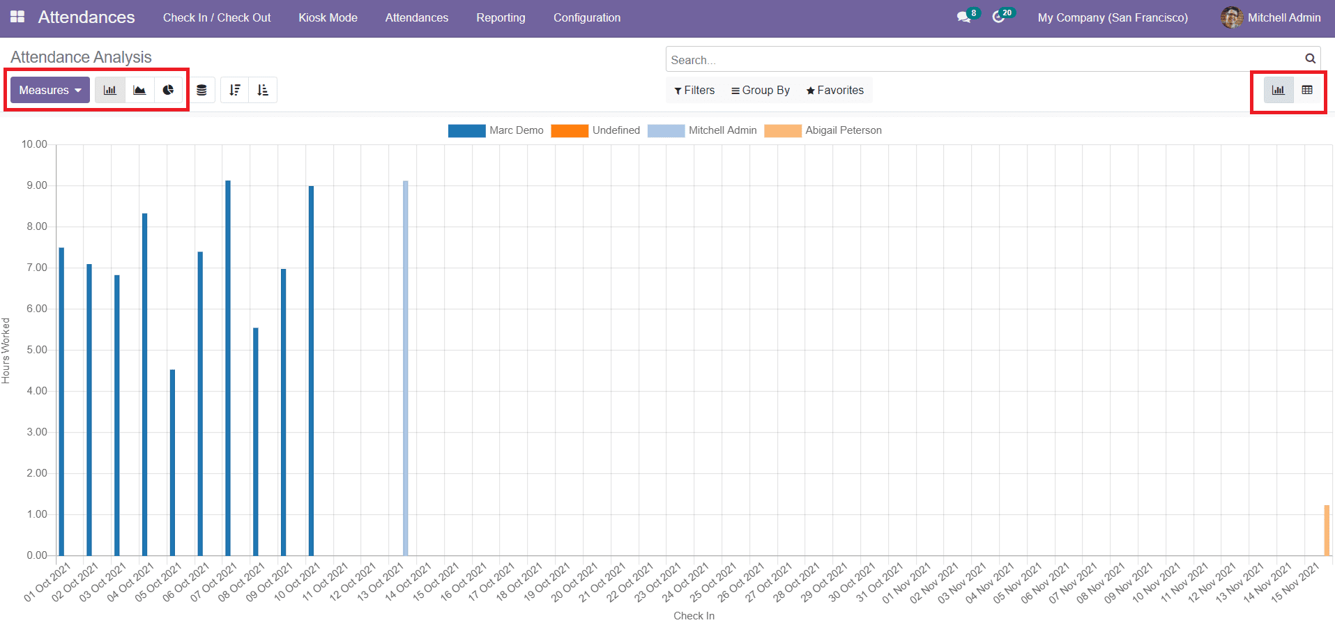Switch to bar chart mode
The height and width of the screenshot is (625, 1335).
(x=110, y=90)
